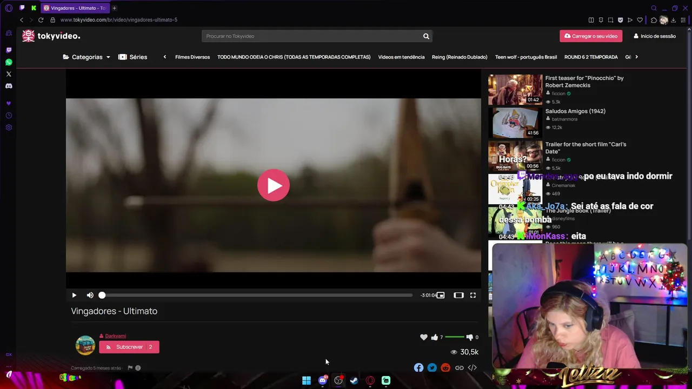The width and height of the screenshot is (692, 389).
Task: Open X (Twitter) in Opera GX sidebar
Action: click(9, 74)
